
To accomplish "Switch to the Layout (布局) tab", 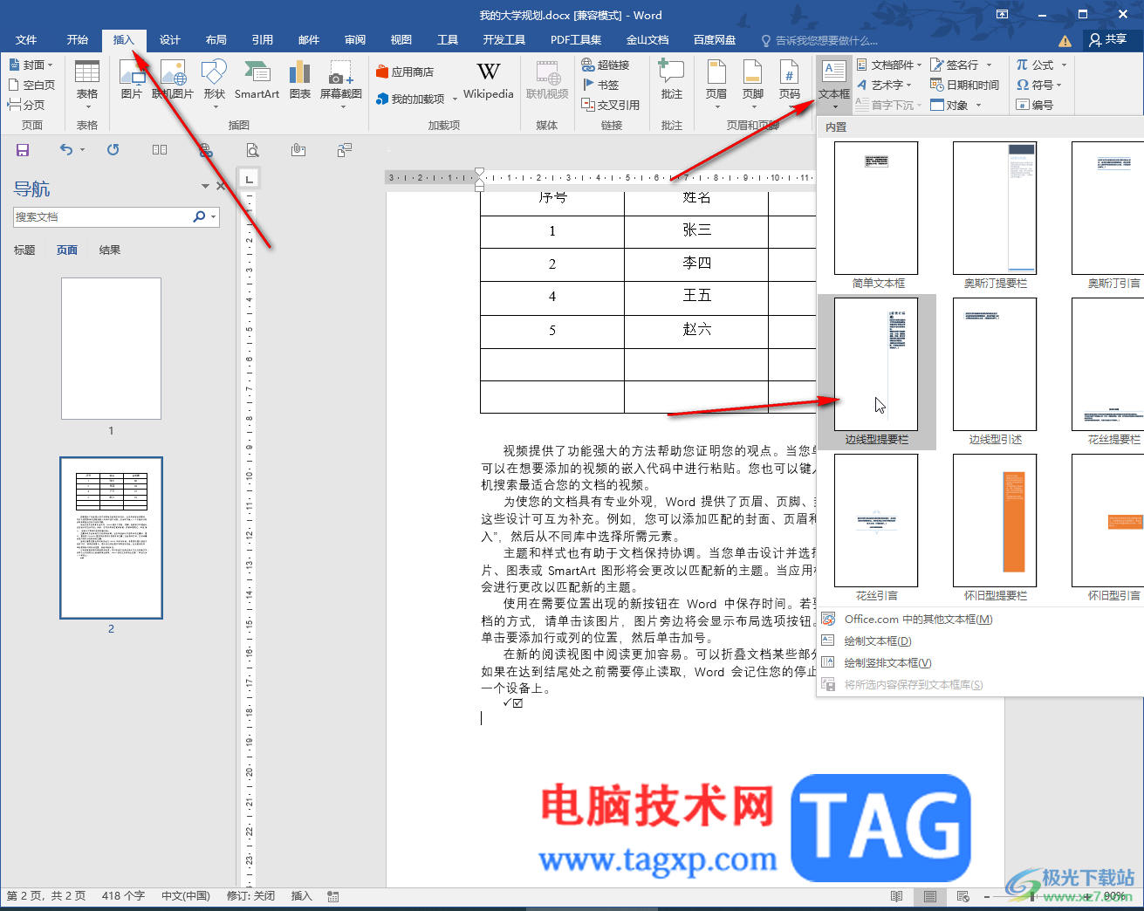I will [216, 40].
